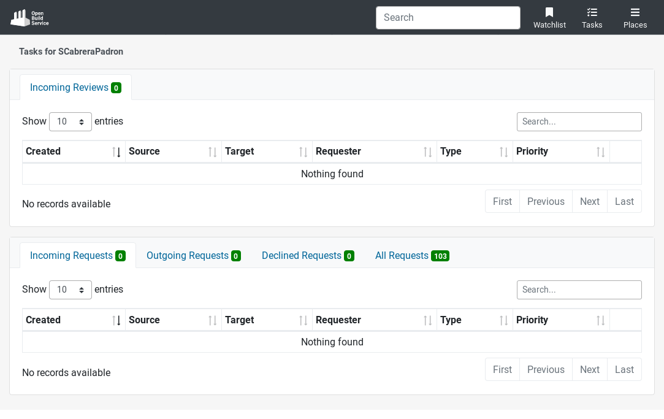Viewport: 664px width, 419px height.
Task: Open the Show entries dropdown in requests section
Action: (70, 290)
